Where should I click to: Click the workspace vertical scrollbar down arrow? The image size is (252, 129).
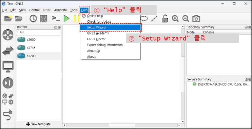coord(182,122)
